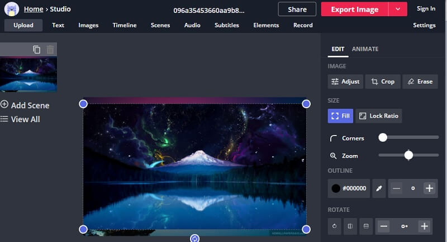Increase the outline thickness with plus
This screenshot has height=242, width=447.
pyautogui.click(x=429, y=188)
